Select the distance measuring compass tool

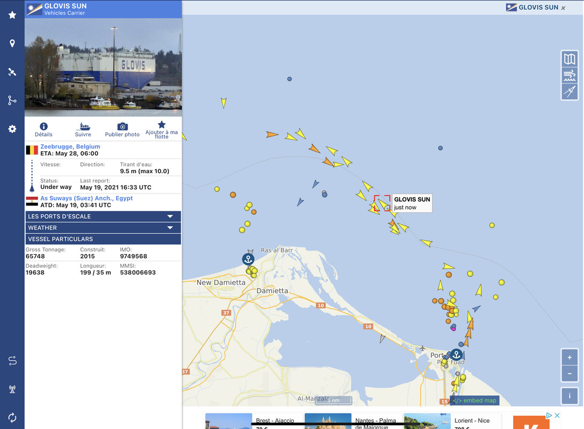tap(570, 91)
